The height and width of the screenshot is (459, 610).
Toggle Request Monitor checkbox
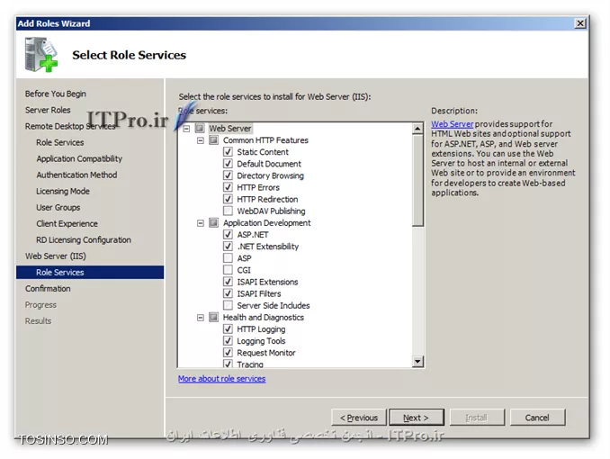click(228, 352)
